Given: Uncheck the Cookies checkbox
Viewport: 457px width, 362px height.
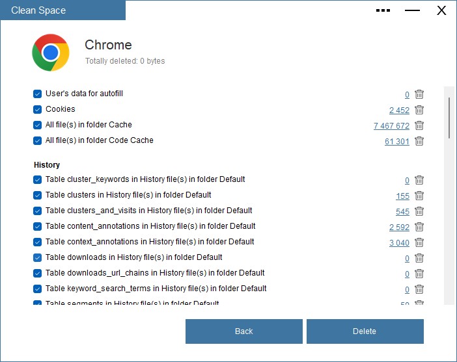Looking at the screenshot, I should pos(38,109).
